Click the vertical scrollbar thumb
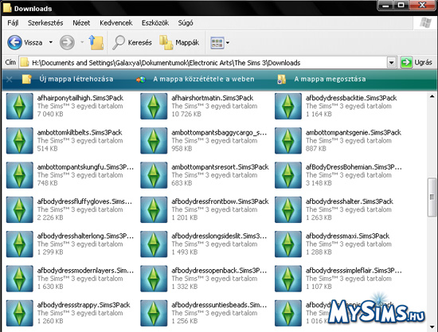Viewport: 438px width, 332px height. click(x=432, y=197)
